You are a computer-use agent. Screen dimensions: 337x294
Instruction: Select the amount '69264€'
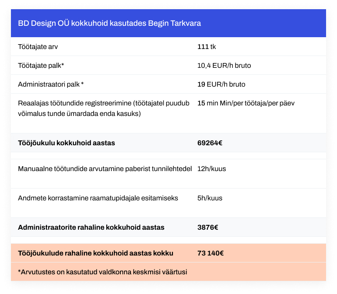[x=210, y=143]
